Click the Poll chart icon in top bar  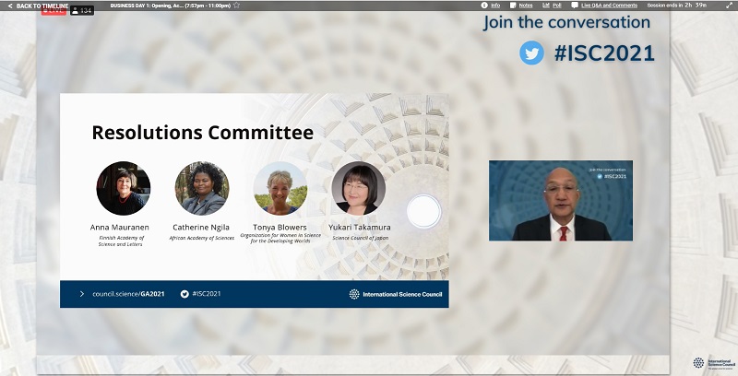tap(546, 6)
